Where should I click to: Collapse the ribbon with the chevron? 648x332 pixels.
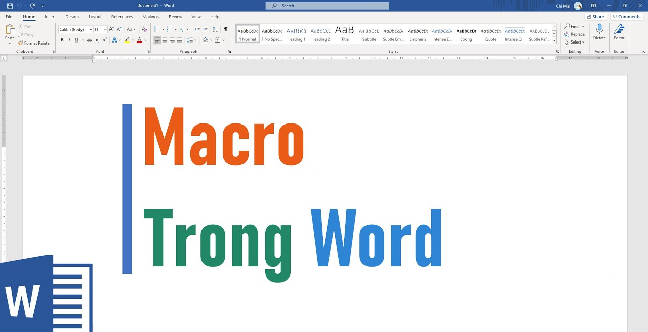coord(643,51)
